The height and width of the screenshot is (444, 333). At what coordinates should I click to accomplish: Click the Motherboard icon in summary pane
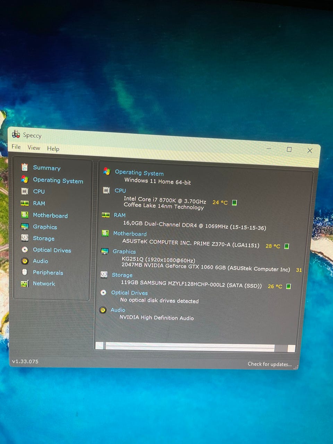(x=105, y=233)
